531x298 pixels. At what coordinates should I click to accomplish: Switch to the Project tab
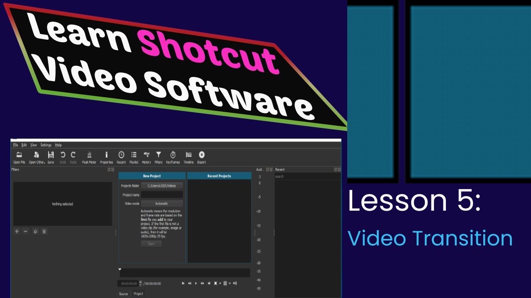139,294
